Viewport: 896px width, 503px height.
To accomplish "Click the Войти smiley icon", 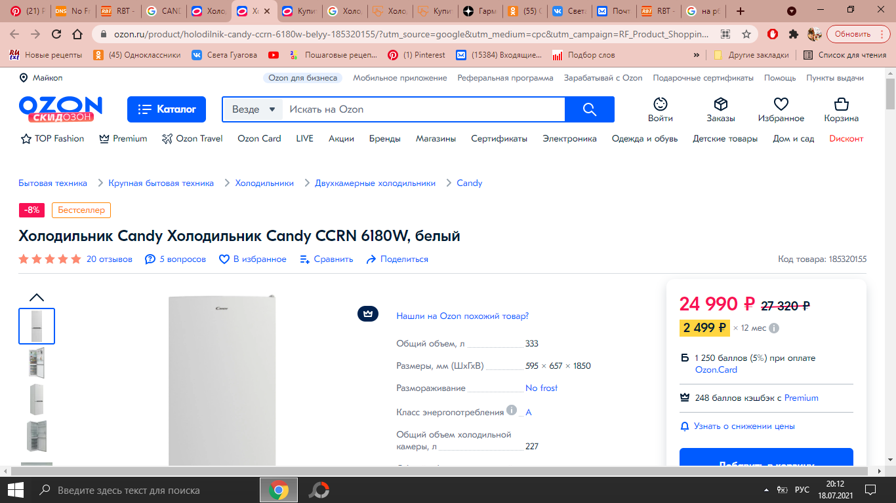I will click(x=661, y=104).
